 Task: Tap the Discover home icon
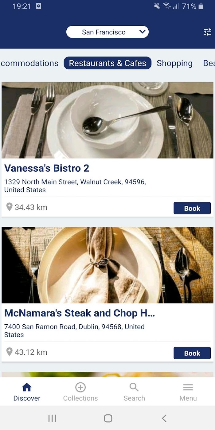(27, 387)
